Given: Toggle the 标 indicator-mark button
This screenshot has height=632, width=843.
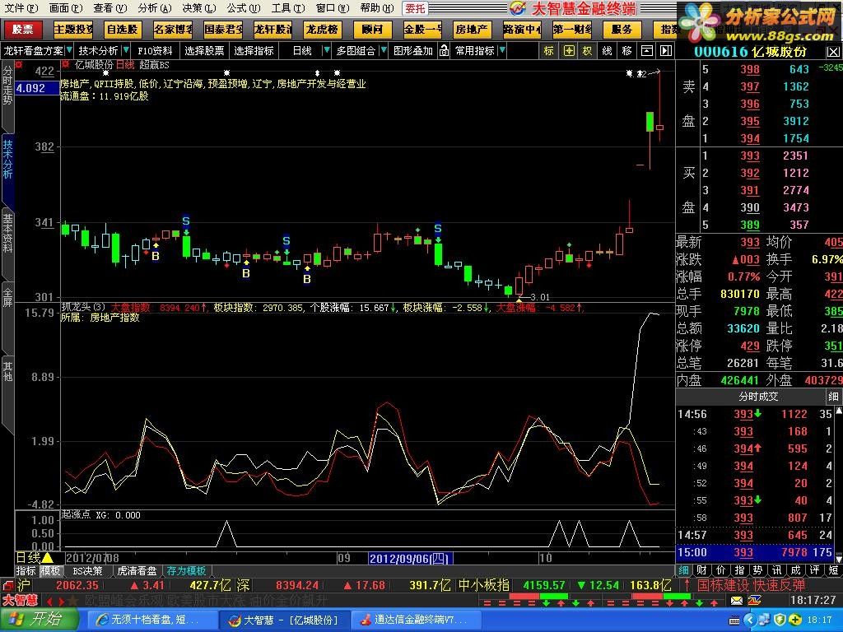Looking at the screenshot, I should [x=548, y=50].
